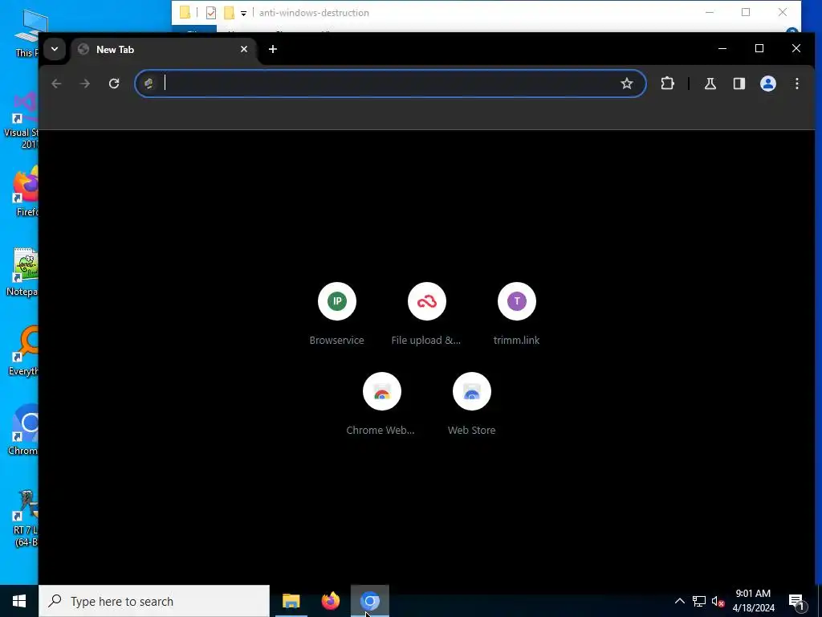Open the profile avatar menu
This screenshot has width=822, height=617.
(x=768, y=84)
